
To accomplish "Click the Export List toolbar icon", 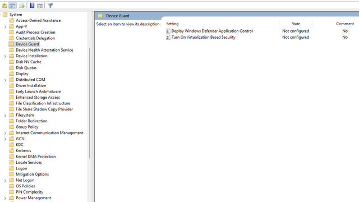I will pos(22,6).
